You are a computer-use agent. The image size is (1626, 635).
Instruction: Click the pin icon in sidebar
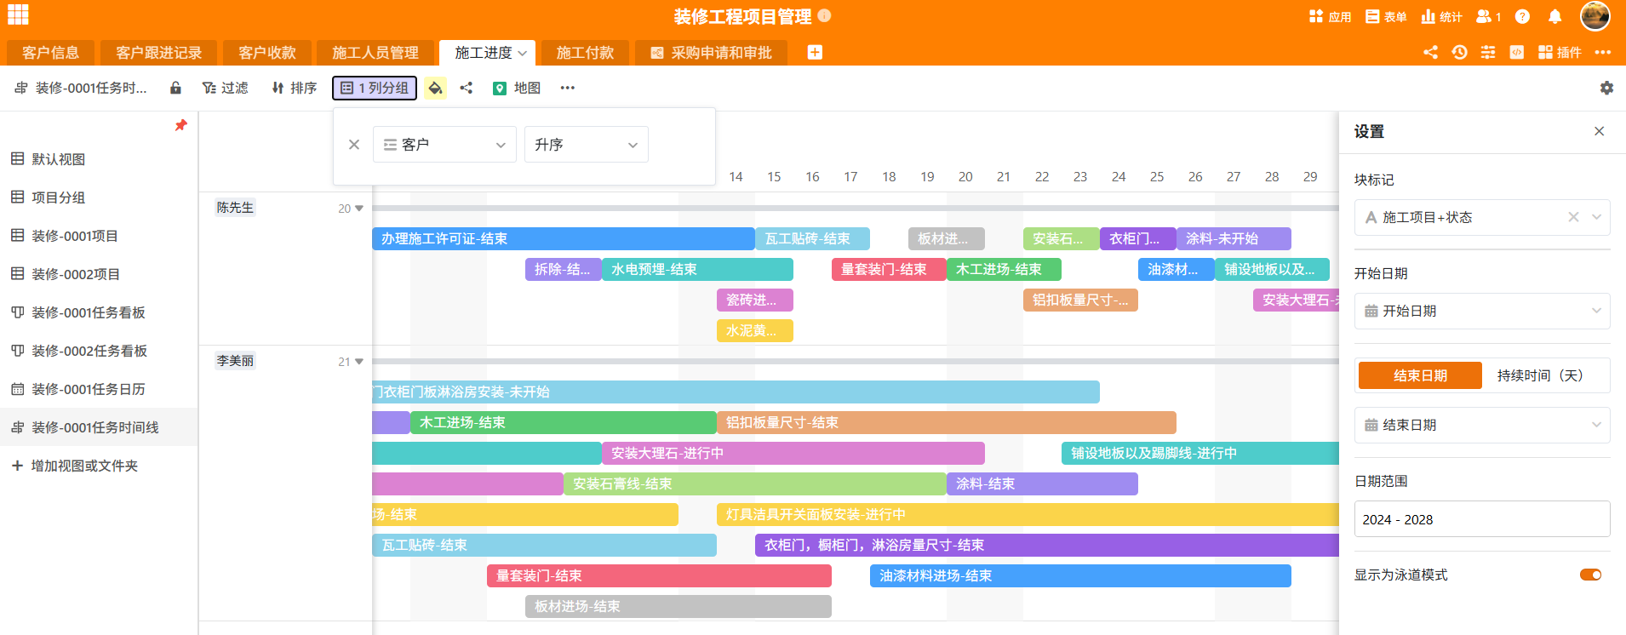coord(180,125)
